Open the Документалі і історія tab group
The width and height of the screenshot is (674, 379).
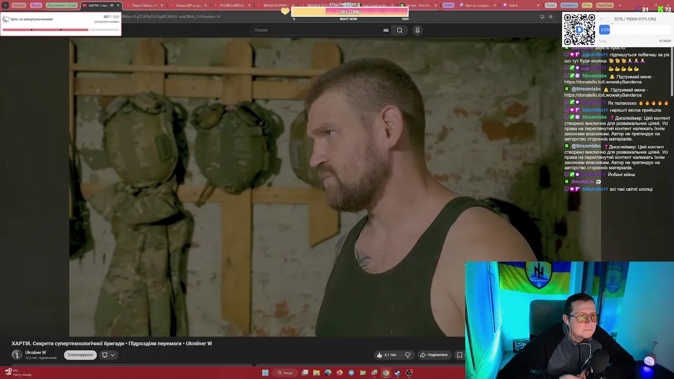pyautogui.click(x=62, y=5)
